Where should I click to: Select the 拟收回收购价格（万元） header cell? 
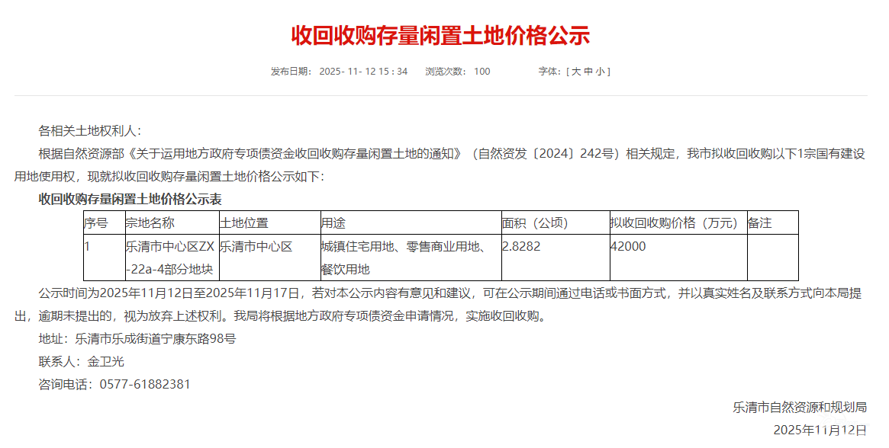point(675,222)
